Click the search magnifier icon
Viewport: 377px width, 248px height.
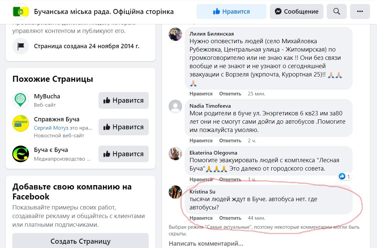coord(336,12)
